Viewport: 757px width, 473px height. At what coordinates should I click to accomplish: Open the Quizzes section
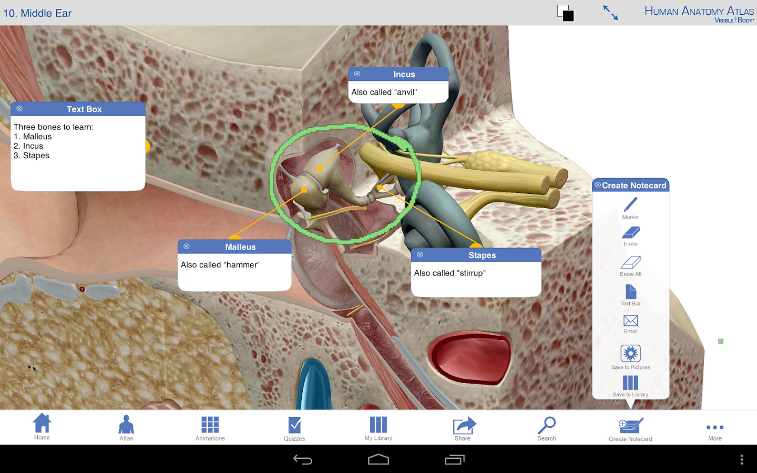pos(294,429)
